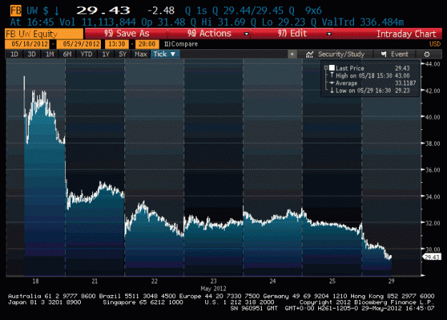This screenshot has width=447, height=320.
Task: Click the Lo 29.23 value
Action: [284, 22]
